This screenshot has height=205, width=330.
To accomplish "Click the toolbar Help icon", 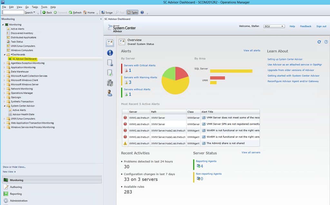I will 142,13.
